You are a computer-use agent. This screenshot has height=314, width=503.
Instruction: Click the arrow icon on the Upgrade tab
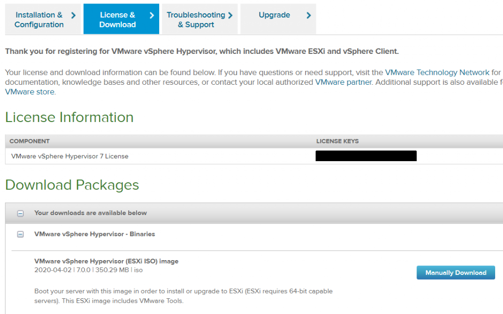[309, 15]
